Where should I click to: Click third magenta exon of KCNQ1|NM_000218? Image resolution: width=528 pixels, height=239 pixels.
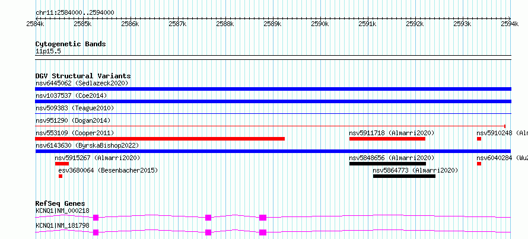263,218
